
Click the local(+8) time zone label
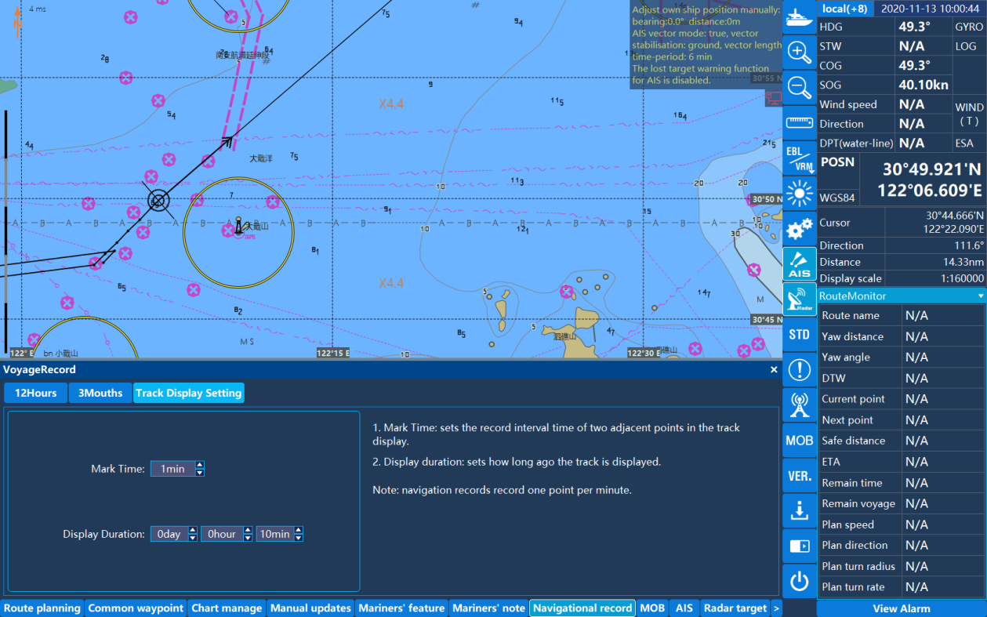[844, 9]
